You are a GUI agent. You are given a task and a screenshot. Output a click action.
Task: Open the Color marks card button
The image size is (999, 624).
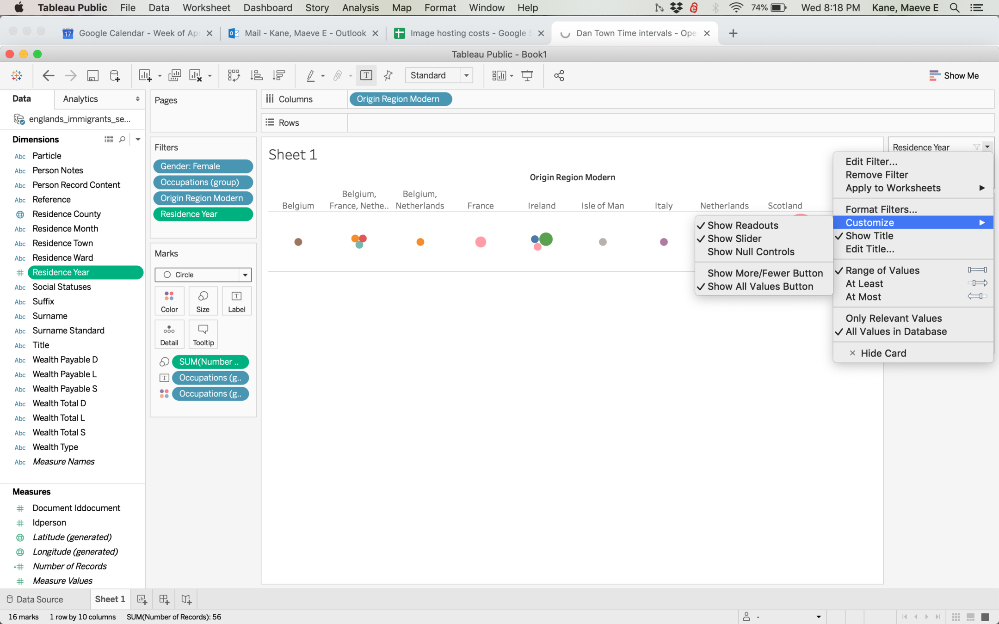point(169,301)
